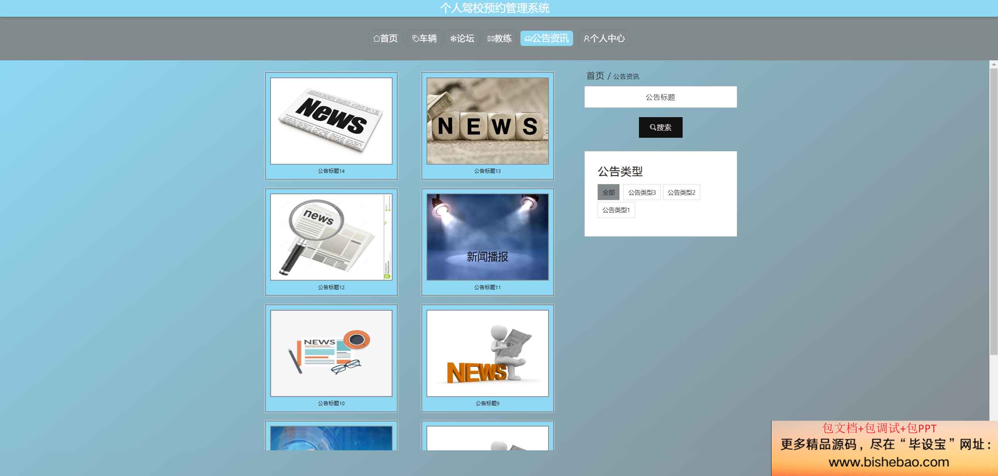Click the 公告标题12 caption text
Image resolution: width=998 pixels, height=476 pixels.
tap(331, 287)
